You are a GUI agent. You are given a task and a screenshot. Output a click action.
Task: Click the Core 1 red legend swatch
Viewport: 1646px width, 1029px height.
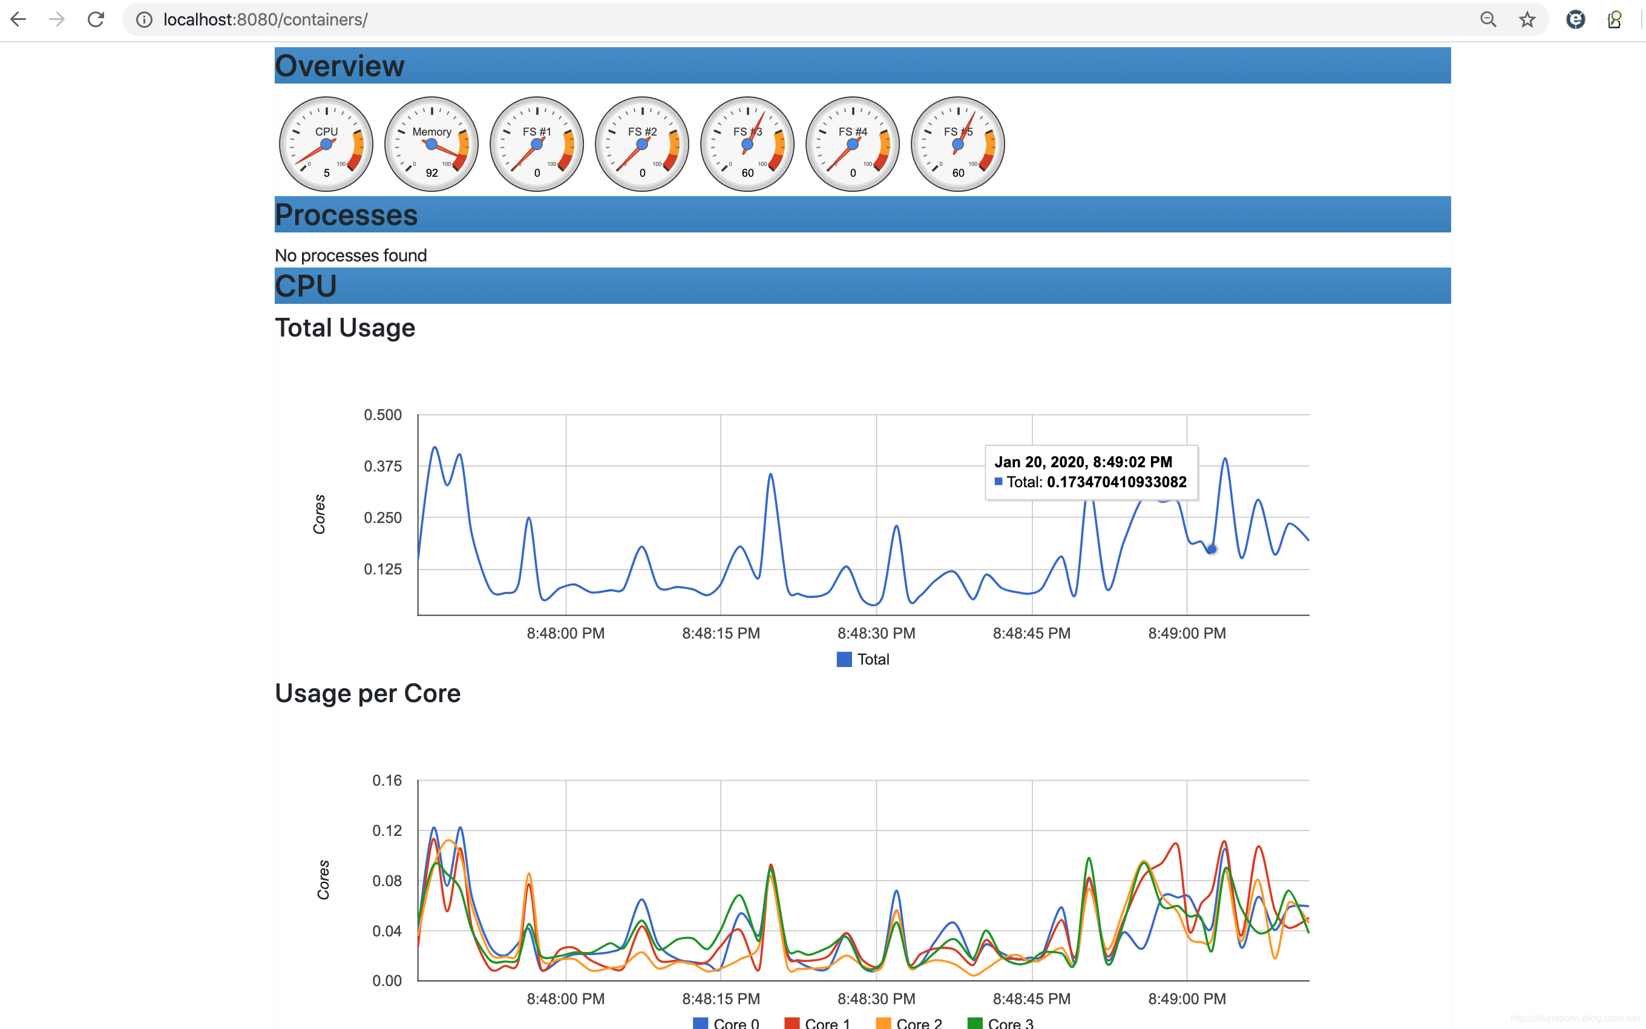(792, 1023)
